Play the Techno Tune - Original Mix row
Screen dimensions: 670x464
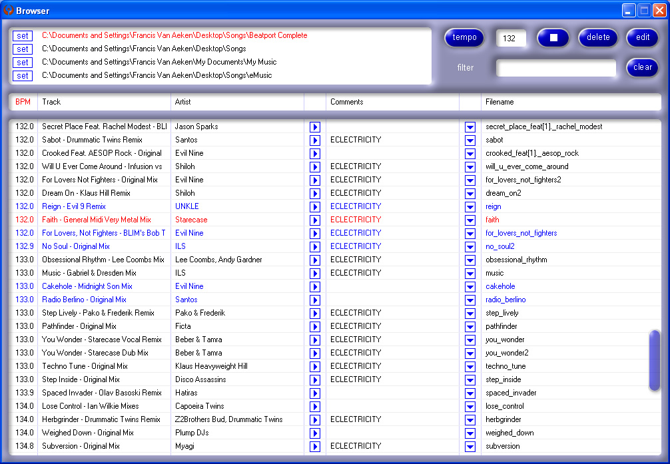(x=315, y=366)
